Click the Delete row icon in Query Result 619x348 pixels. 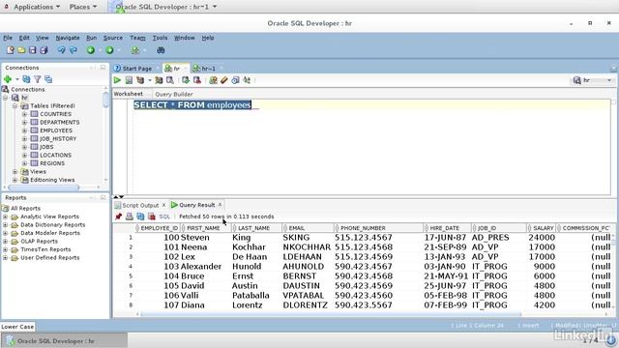point(151,217)
